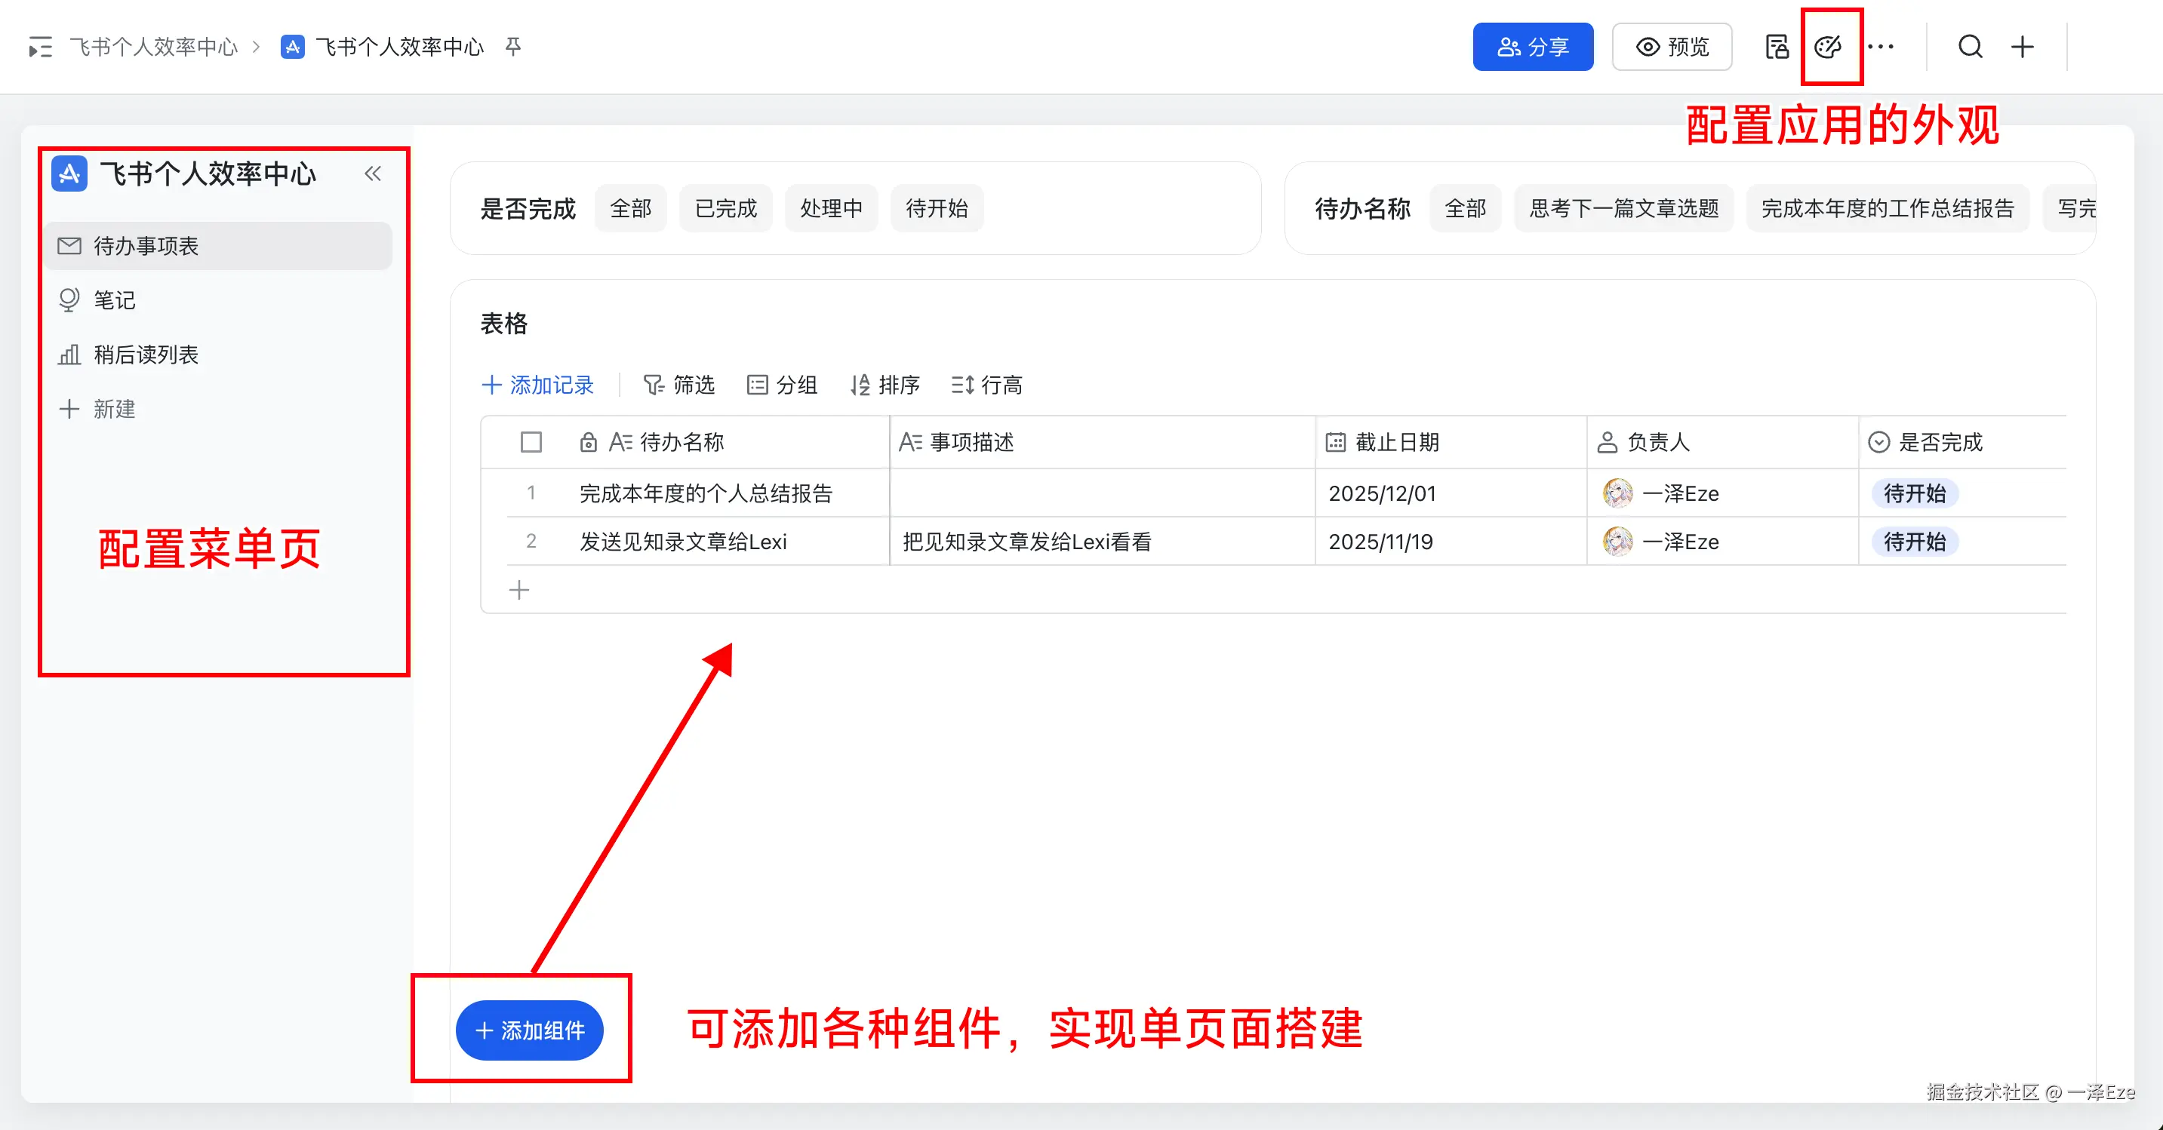Viewport: 2163px width, 1130px height.
Task: Open the 排序 sort options
Action: point(885,385)
